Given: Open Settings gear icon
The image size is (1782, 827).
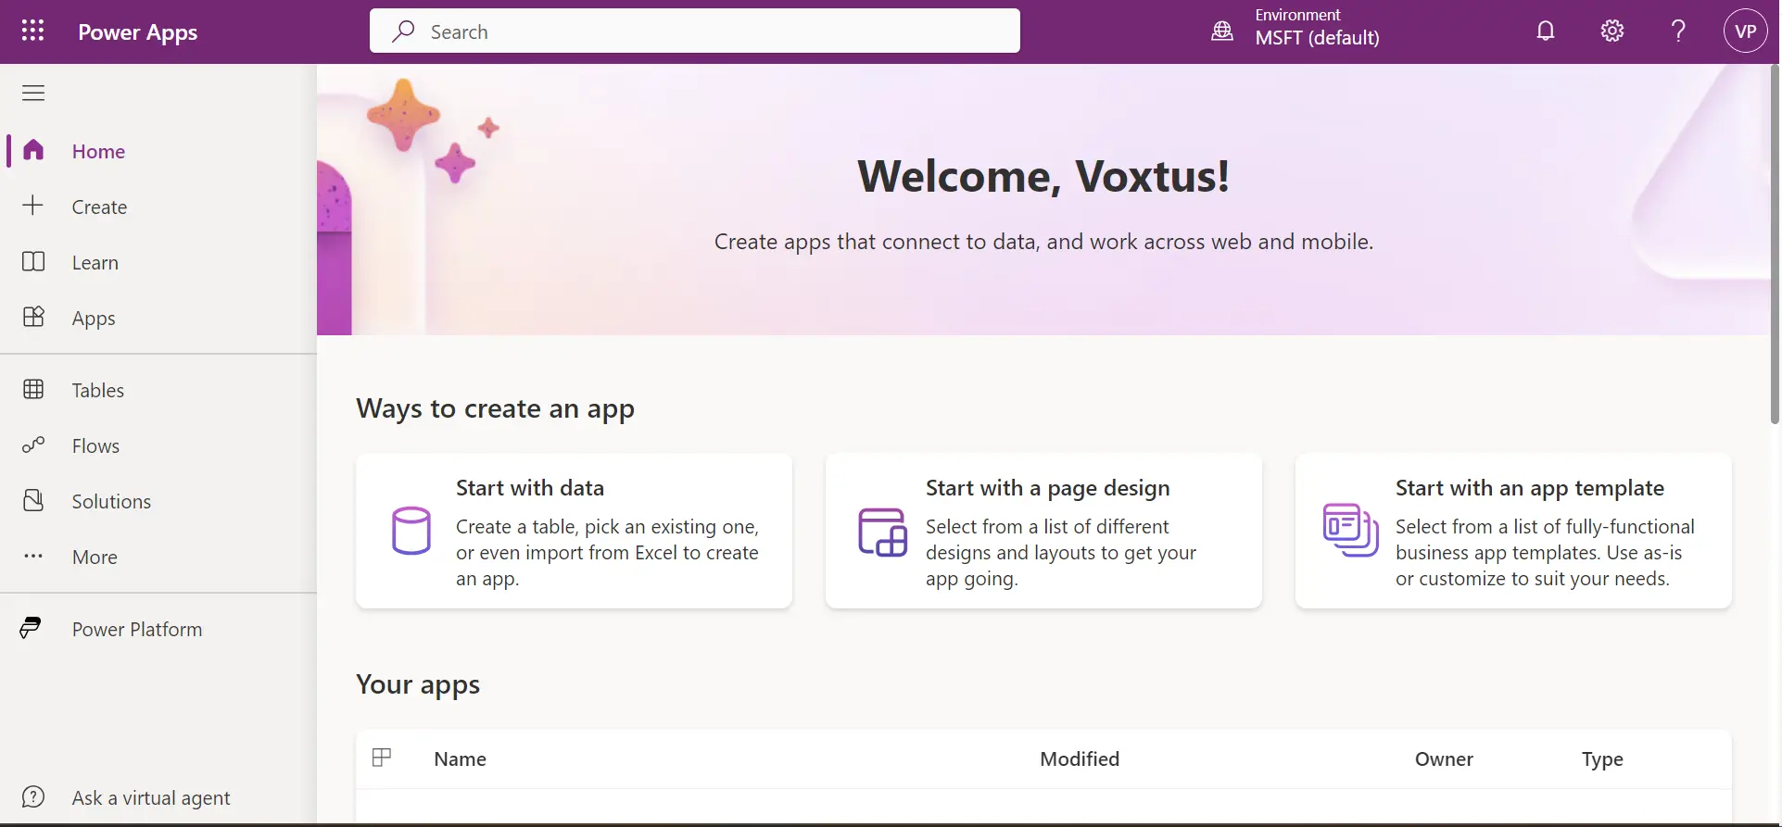Looking at the screenshot, I should pos(1612,31).
